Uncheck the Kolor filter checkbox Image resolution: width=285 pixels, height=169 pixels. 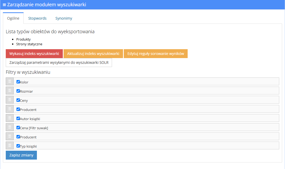[18, 82]
